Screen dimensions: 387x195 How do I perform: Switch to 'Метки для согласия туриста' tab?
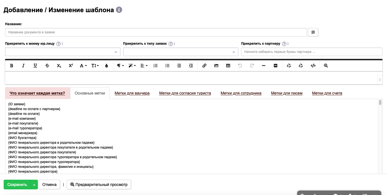[x=185, y=93]
